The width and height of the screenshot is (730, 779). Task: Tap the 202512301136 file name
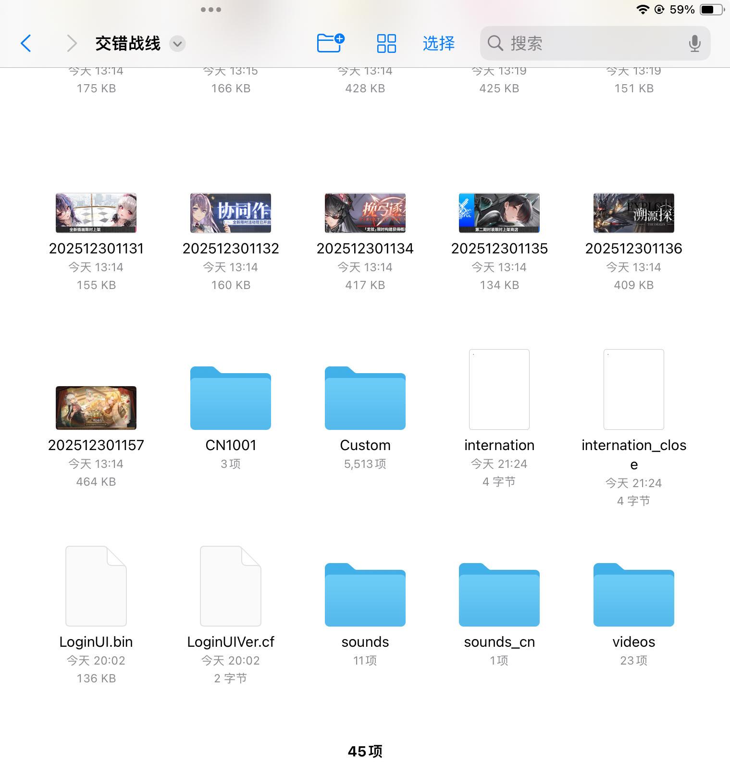pyautogui.click(x=634, y=249)
